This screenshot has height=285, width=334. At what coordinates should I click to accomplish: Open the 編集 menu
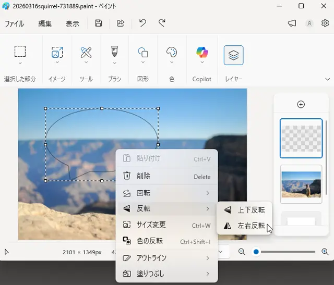click(x=45, y=23)
